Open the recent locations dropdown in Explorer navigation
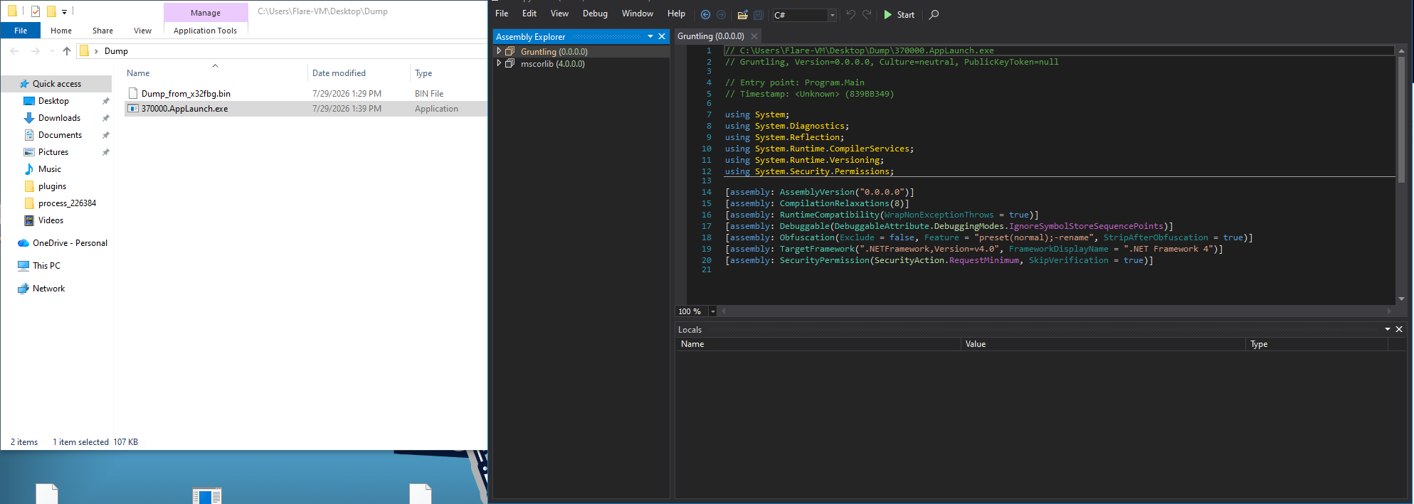The height and width of the screenshot is (504, 1414). [x=52, y=51]
